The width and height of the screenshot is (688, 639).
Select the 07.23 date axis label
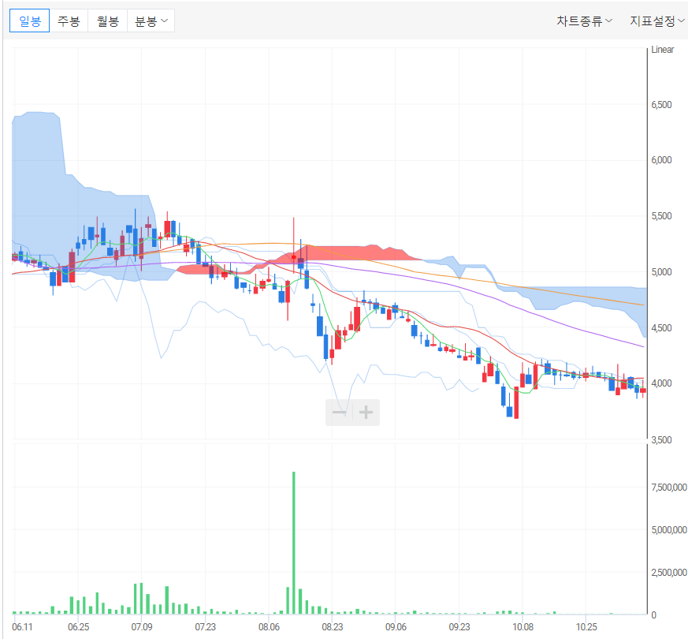point(206,626)
